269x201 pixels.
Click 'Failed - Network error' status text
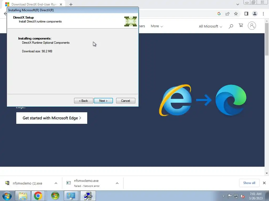(x=87, y=186)
